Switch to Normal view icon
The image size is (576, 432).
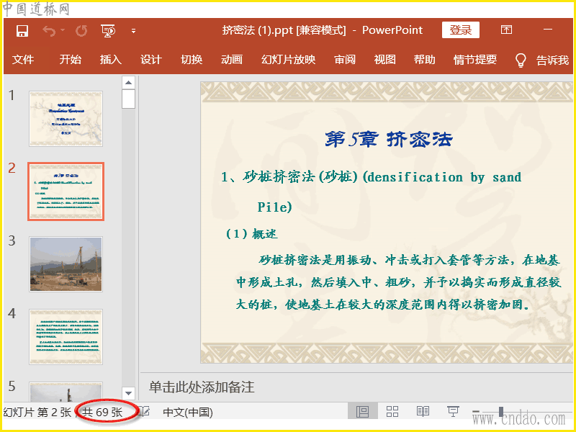(x=363, y=411)
